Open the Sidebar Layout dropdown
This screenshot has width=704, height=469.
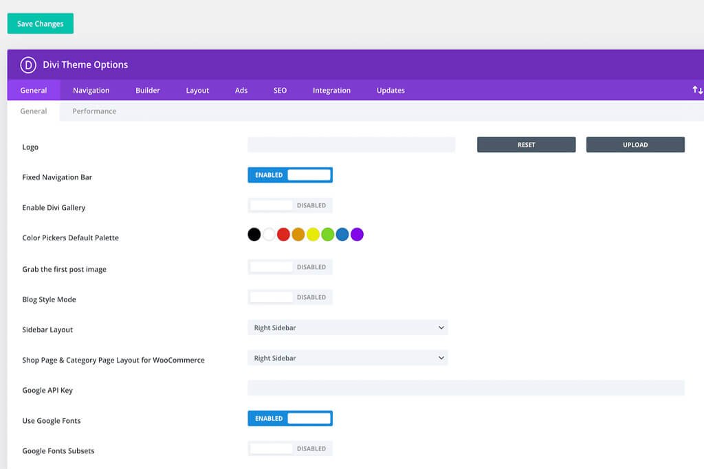tap(348, 328)
